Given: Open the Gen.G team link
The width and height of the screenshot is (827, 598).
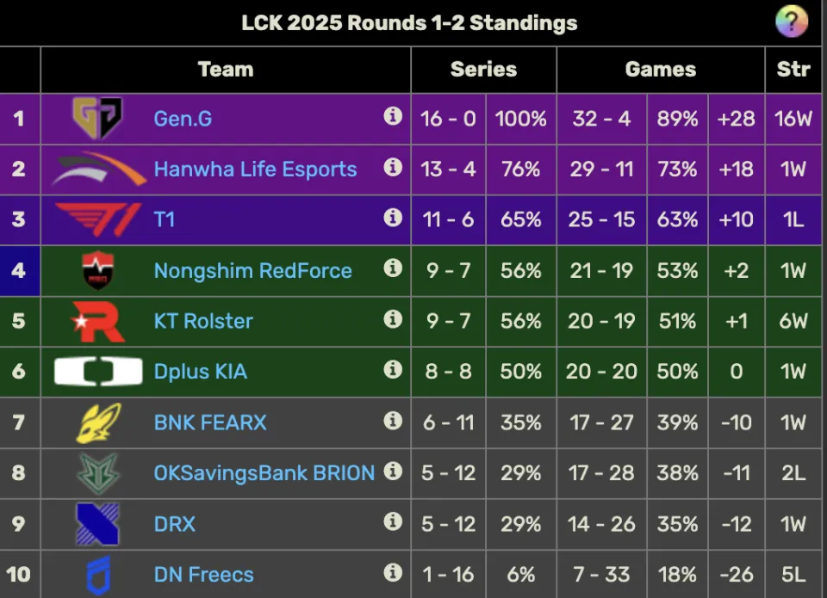Looking at the screenshot, I should click(183, 119).
